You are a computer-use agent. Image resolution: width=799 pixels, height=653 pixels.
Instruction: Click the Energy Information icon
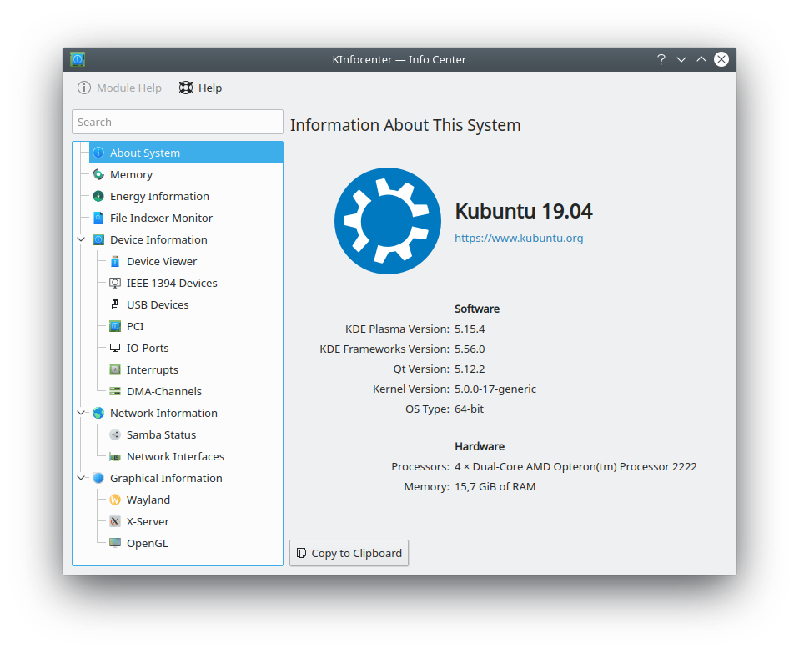[98, 197]
